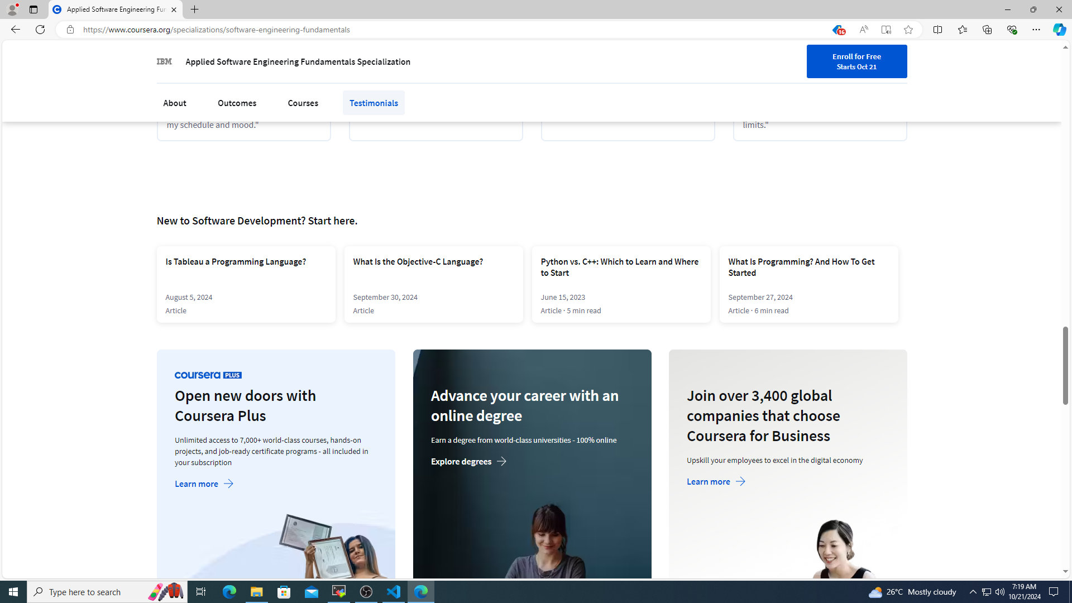Select the Testimonials tab
This screenshot has height=603, width=1072.
[374, 103]
